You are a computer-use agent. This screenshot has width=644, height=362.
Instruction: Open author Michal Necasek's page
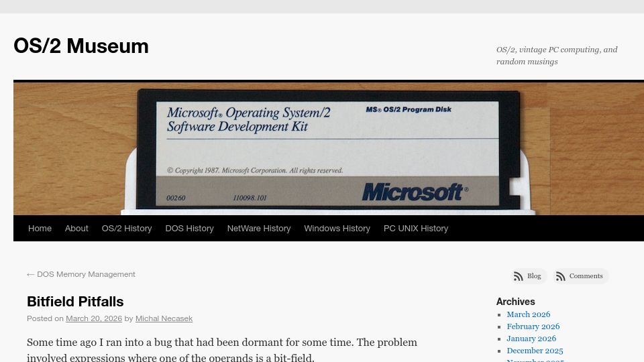tap(164, 318)
